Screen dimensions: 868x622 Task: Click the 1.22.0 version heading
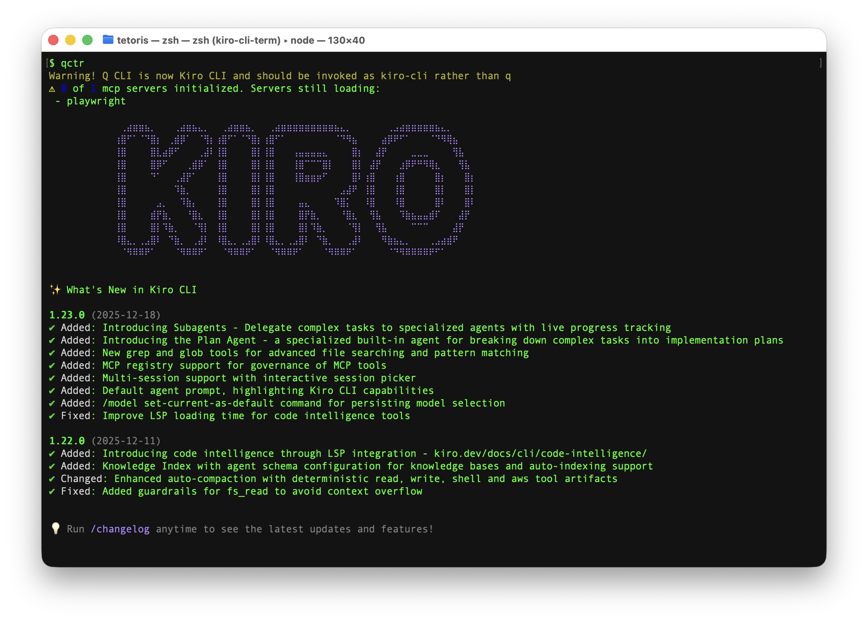click(x=67, y=441)
